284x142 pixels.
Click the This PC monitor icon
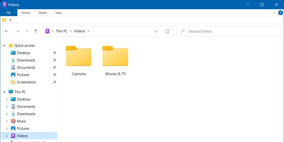(11, 92)
